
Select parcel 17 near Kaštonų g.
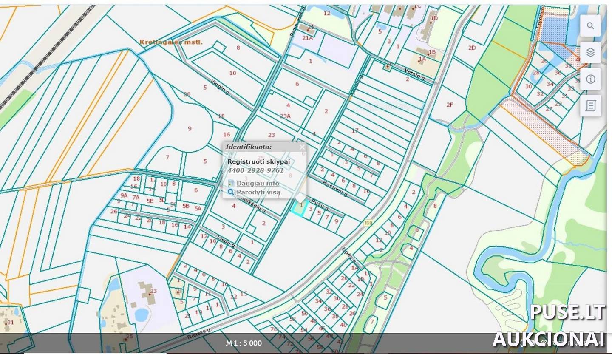click(x=355, y=130)
